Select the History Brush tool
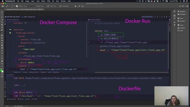190x107 pixels. point(2,38)
